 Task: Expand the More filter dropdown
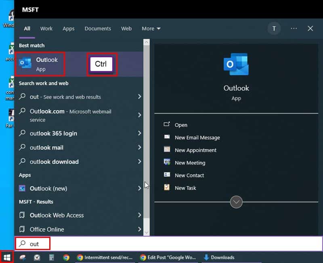(x=151, y=29)
